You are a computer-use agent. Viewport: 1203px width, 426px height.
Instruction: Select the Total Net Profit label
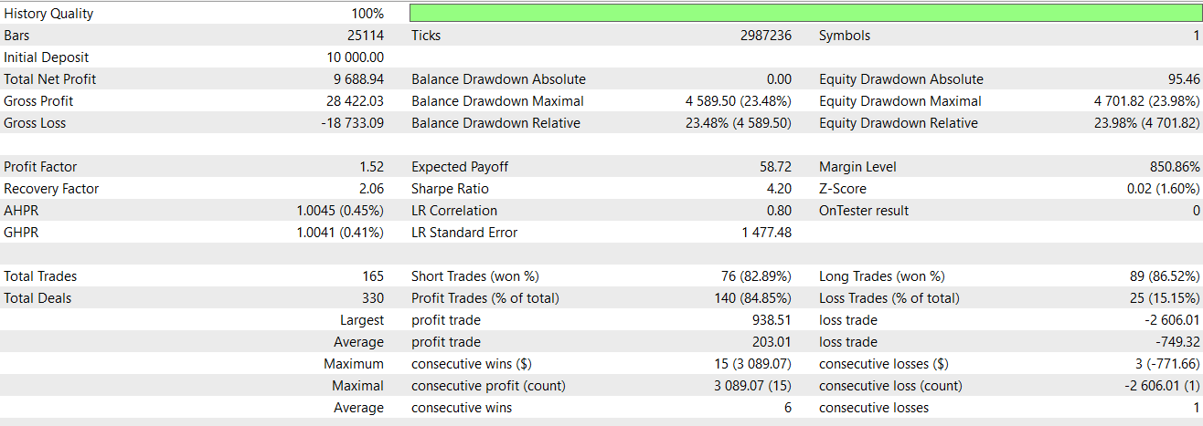coord(49,79)
